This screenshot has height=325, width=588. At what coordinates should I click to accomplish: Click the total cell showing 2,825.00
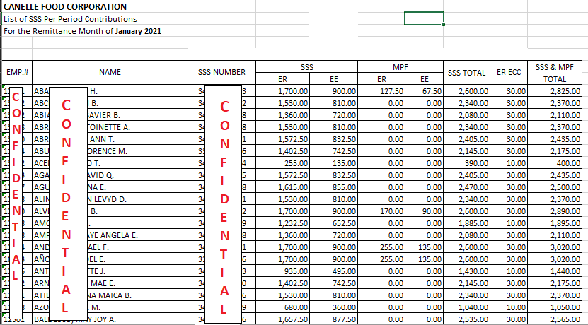point(555,90)
